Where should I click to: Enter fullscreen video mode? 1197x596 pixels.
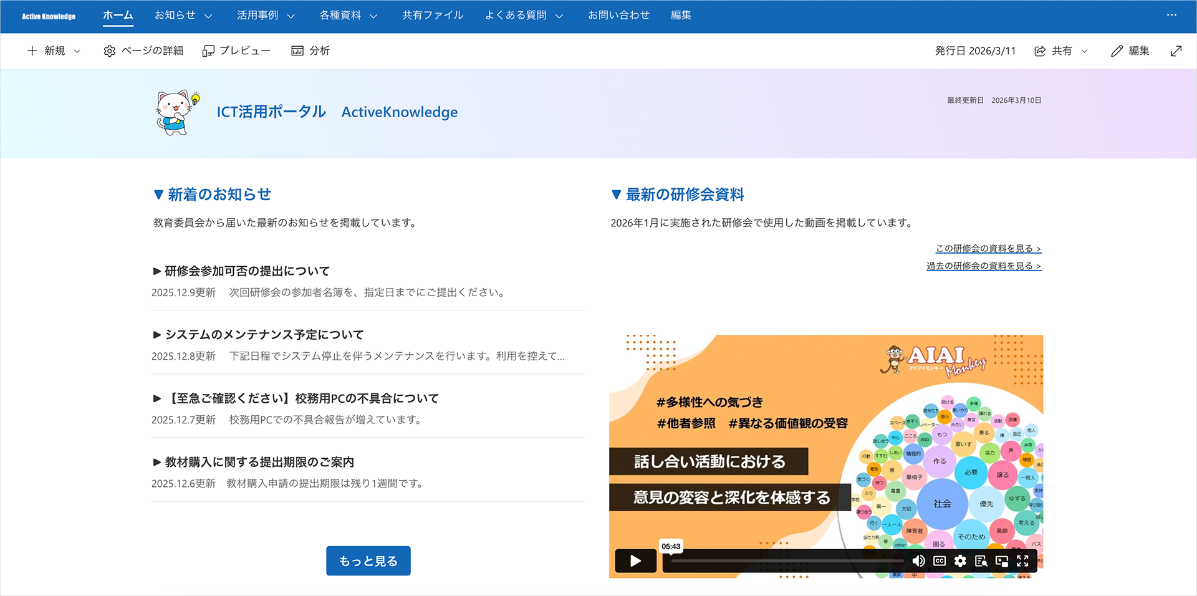(1022, 561)
